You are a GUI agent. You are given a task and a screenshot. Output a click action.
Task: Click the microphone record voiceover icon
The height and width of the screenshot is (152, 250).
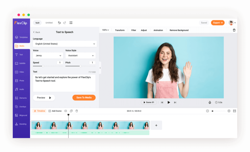(x=210, y=102)
